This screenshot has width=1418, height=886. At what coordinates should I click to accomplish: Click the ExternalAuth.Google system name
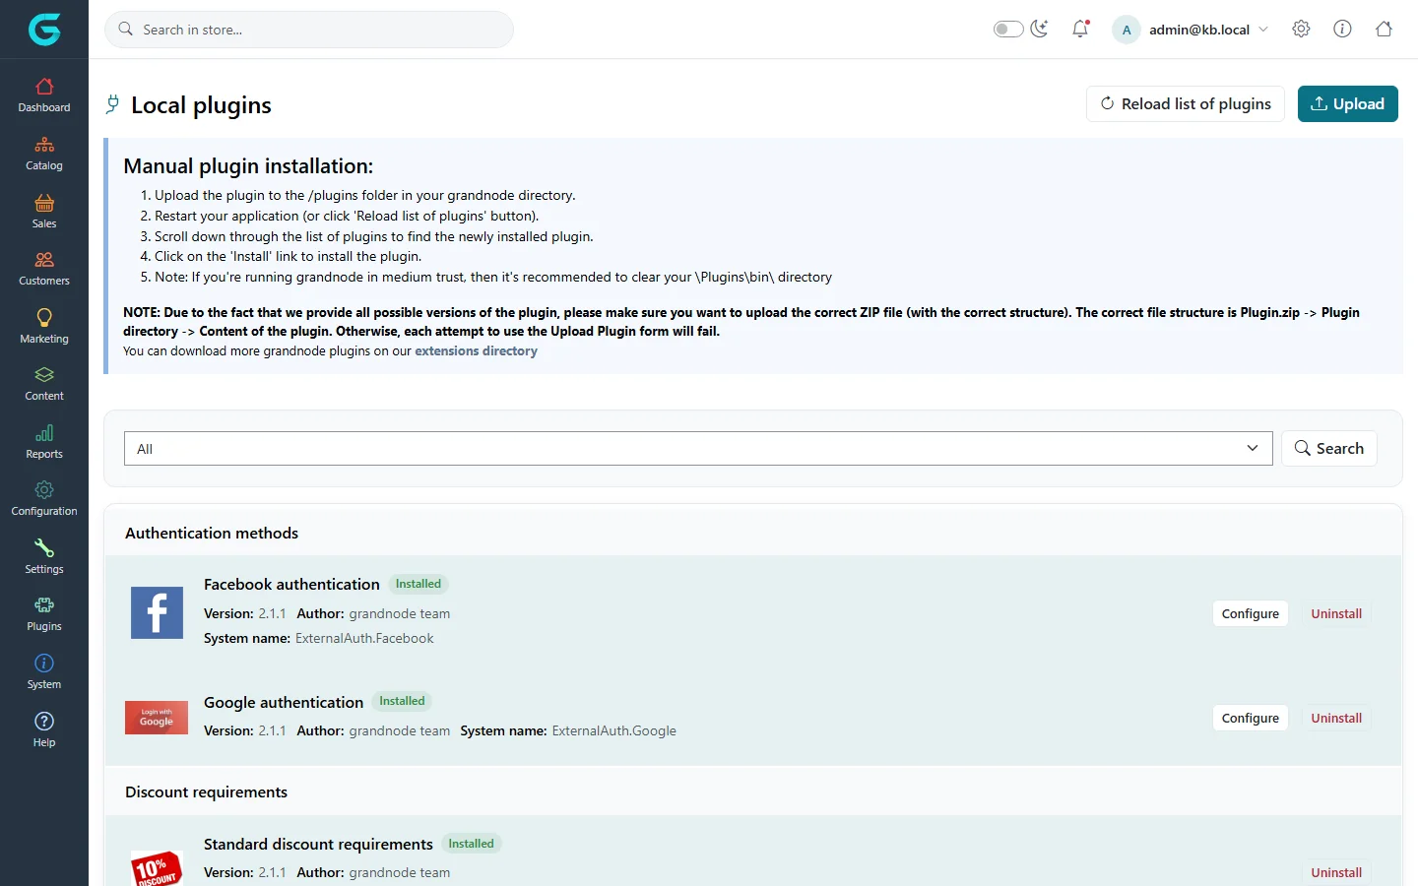pos(614,730)
